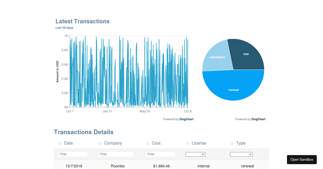The height and width of the screenshot is (169, 323).
Task: Click the sort arrow icon beside Type
Action: [232, 143]
